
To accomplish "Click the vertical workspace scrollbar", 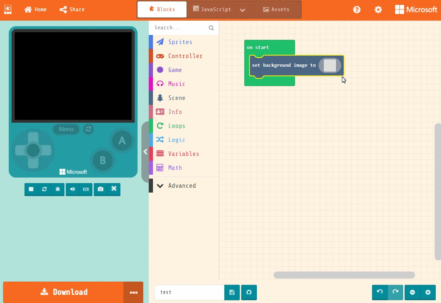I will click(437, 192).
